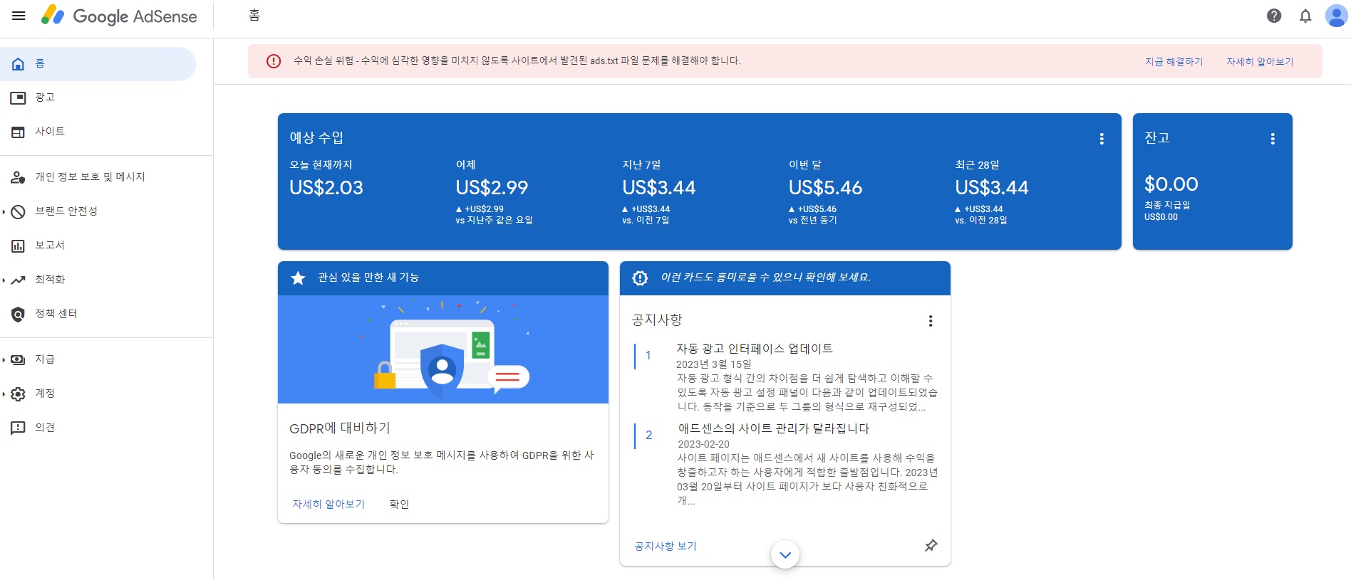This screenshot has height=580, width=1351.
Task: Click the GDPR illustration image
Action: [x=443, y=349]
